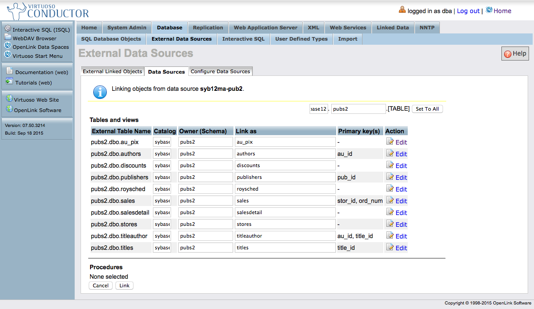This screenshot has width=534, height=309.
Task: Open the Replication tab
Action: click(208, 28)
